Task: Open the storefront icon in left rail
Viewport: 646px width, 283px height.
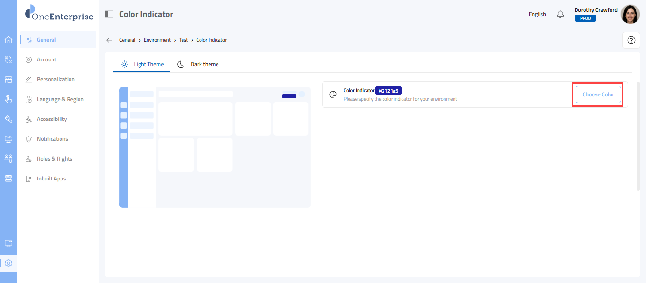Action: tap(9, 79)
